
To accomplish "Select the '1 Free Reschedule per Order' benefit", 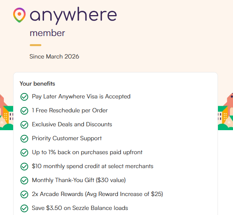I will pos(70,110).
